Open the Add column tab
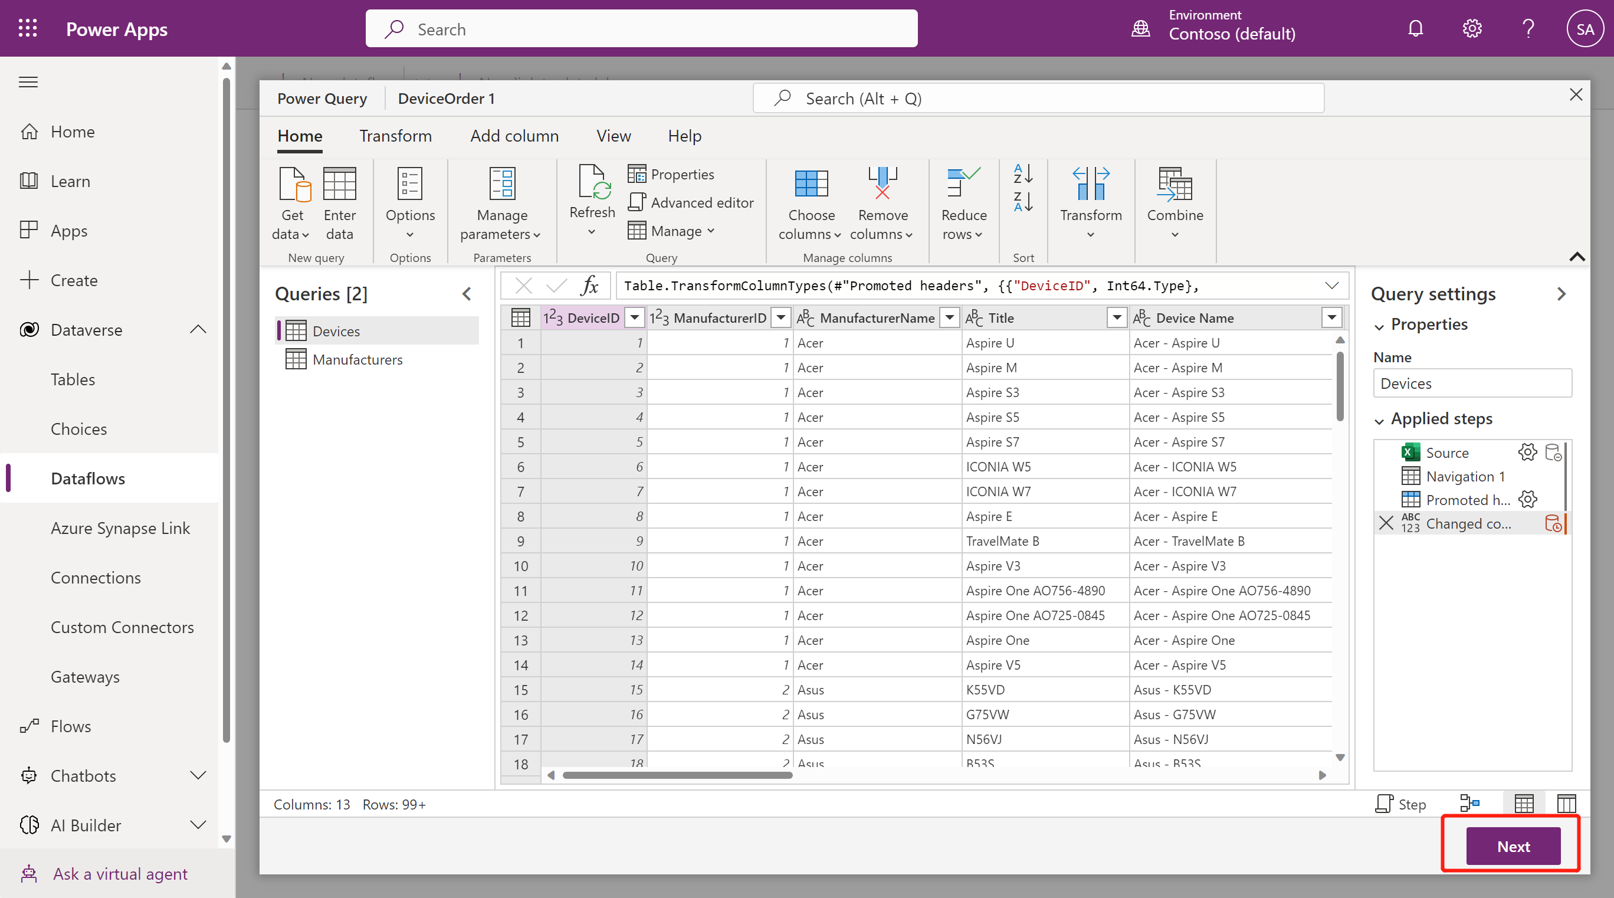The height and width of the screenshot is (898, 1614). [x=514, y=135]
